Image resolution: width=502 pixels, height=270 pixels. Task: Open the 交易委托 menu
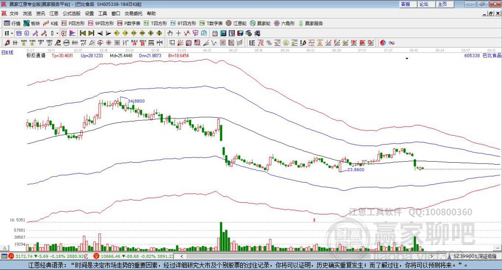point(133,13)
